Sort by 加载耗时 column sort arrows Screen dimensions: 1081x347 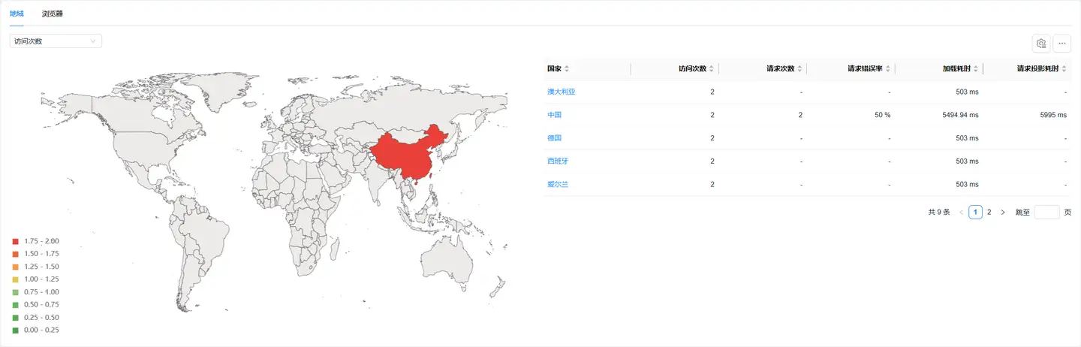pyautogui.click(x=975, y=69)
